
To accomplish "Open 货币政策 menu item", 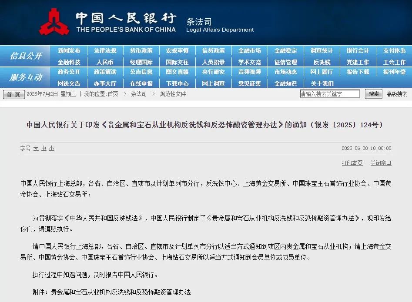I will click(x=141, y=50).
